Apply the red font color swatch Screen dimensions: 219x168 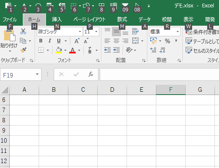click(72, 50)
